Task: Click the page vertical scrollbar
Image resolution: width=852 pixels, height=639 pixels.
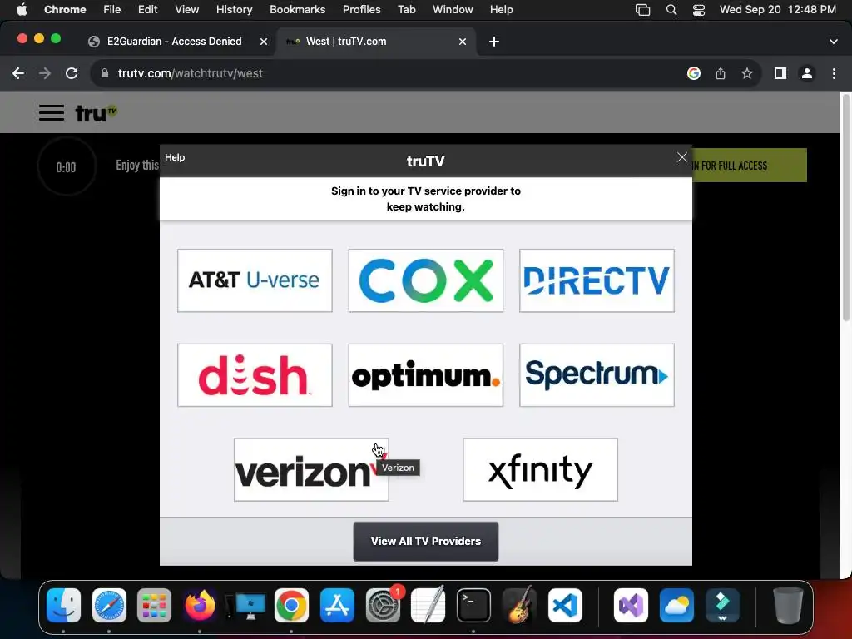Action: 845,207
